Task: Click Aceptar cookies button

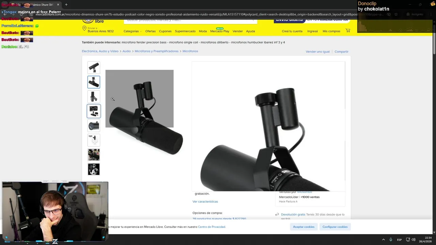Action: 303,227
